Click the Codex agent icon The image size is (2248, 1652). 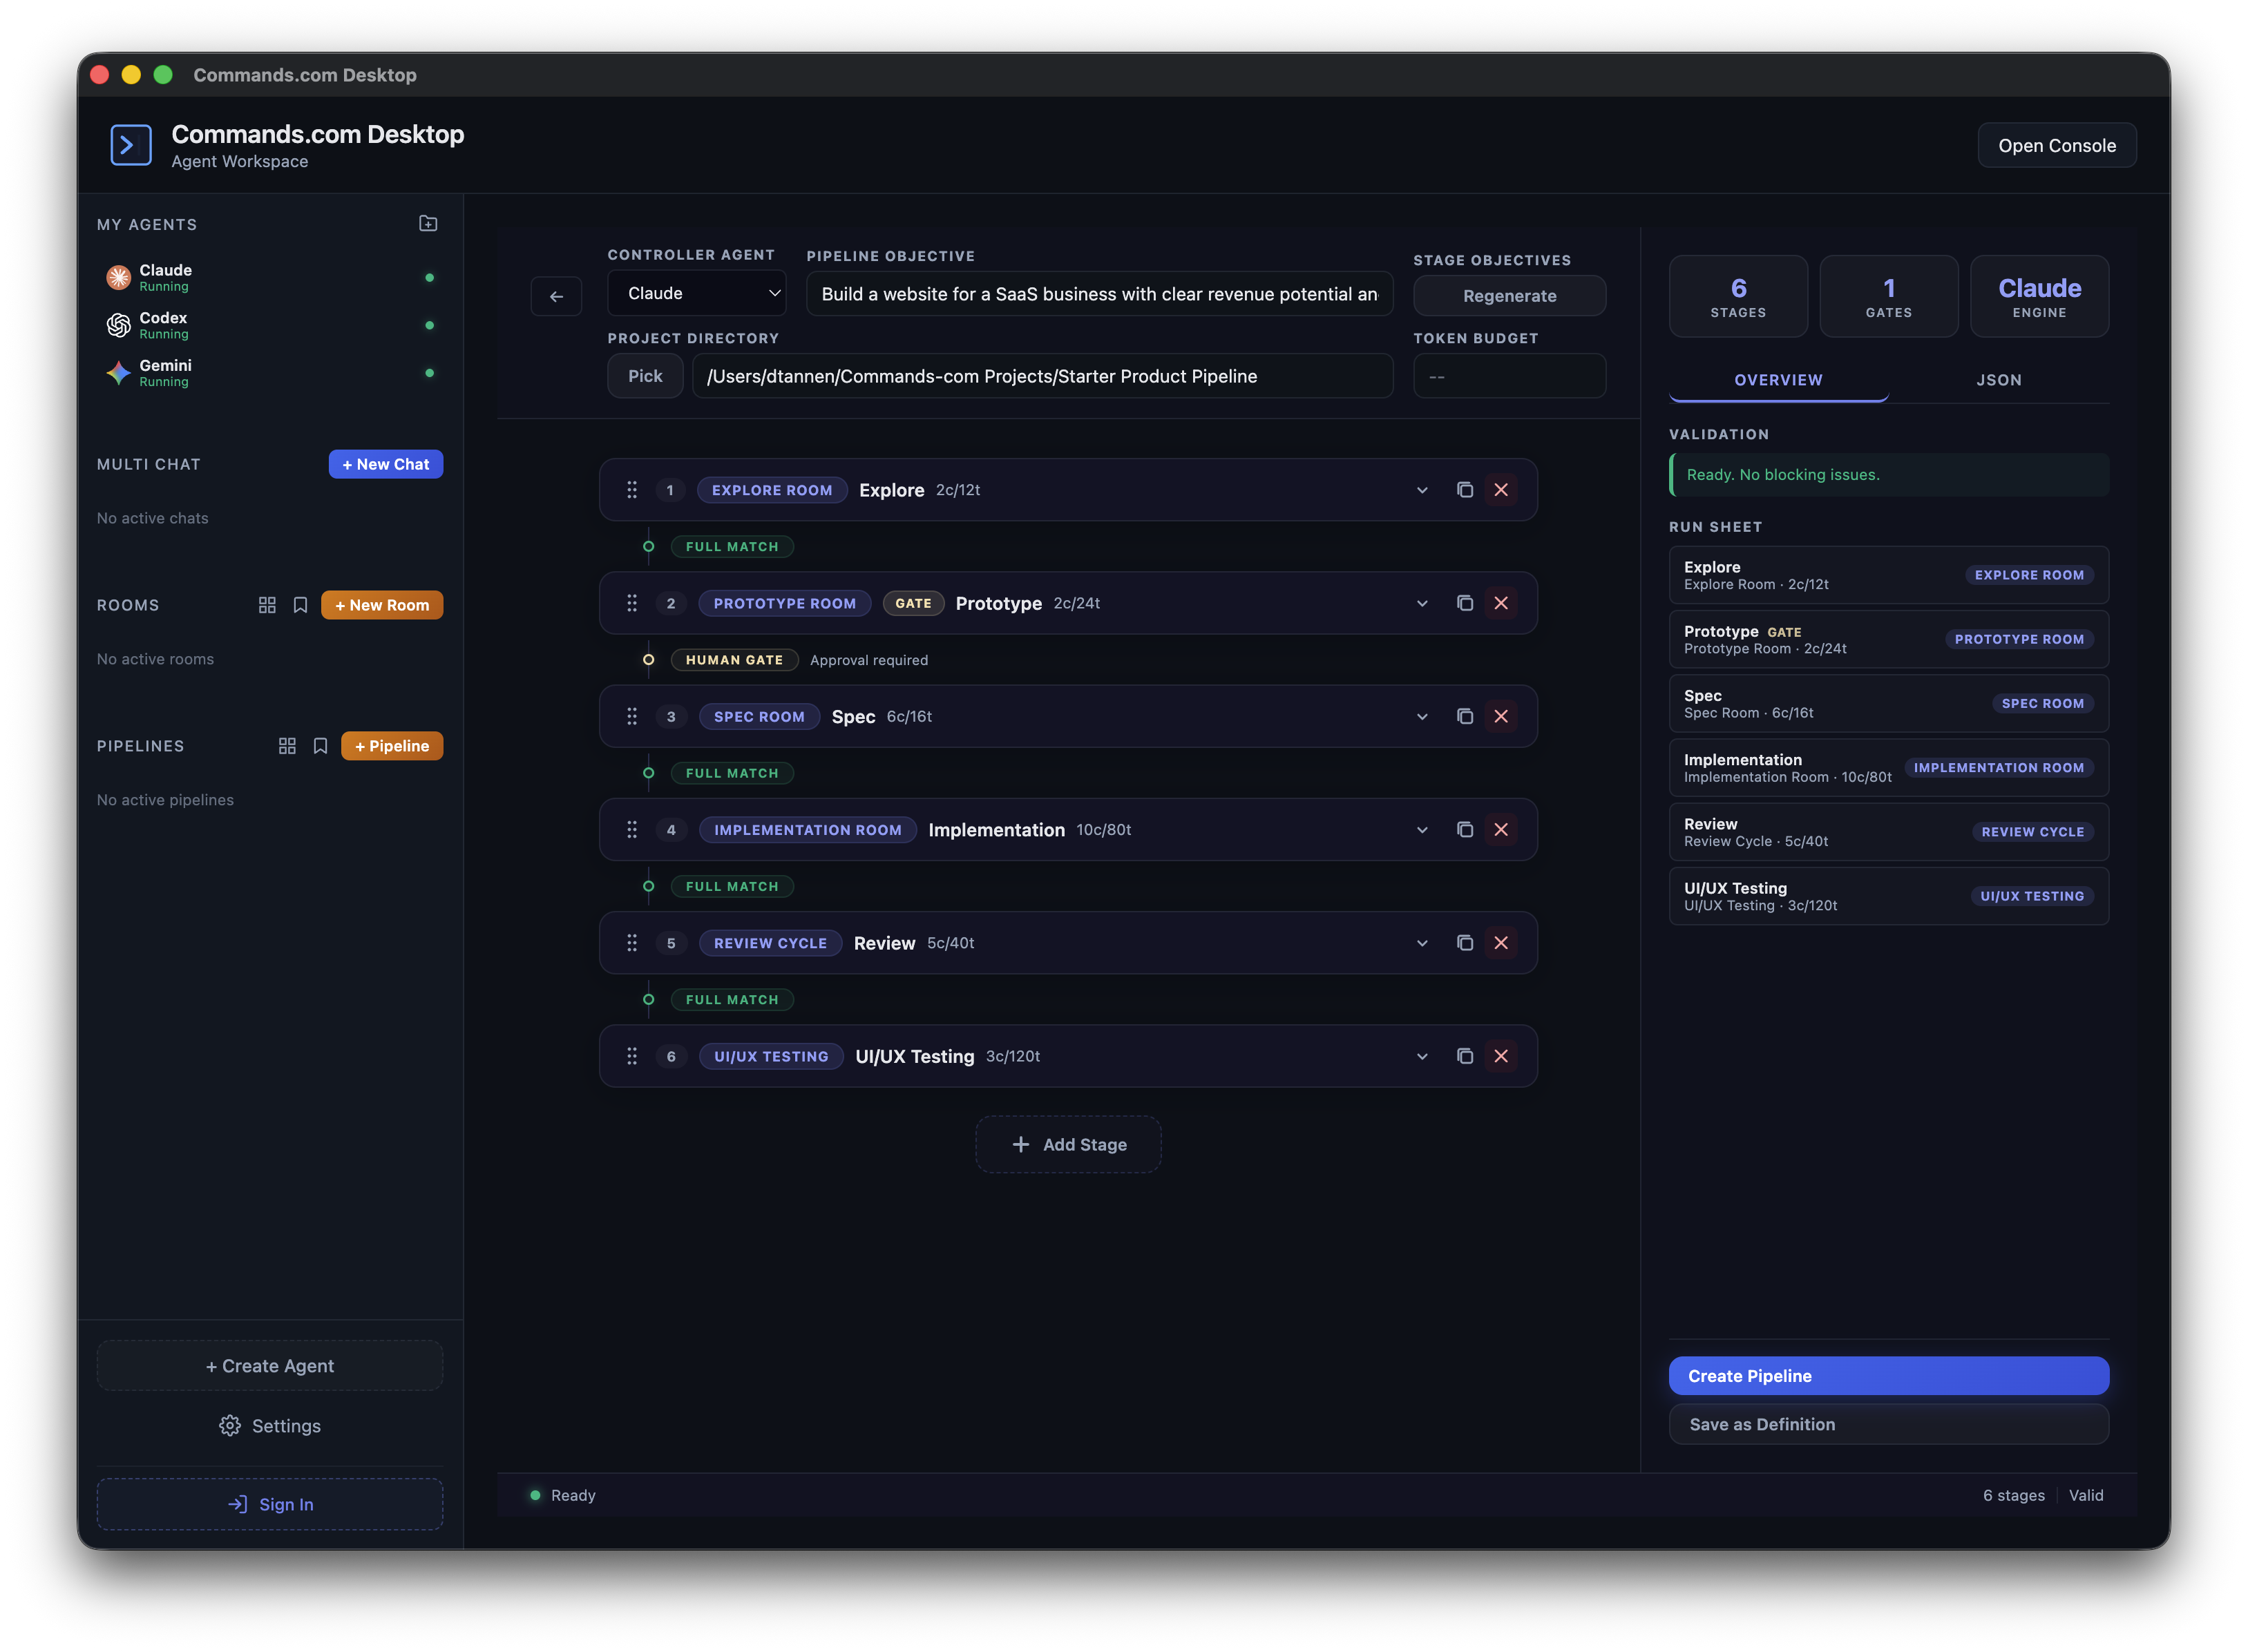click(119, 325)
